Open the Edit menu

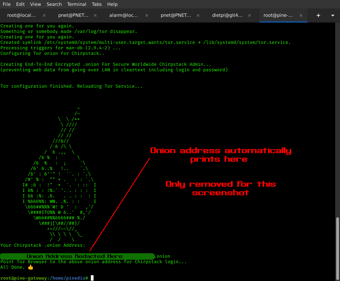(x=20, y=4)
